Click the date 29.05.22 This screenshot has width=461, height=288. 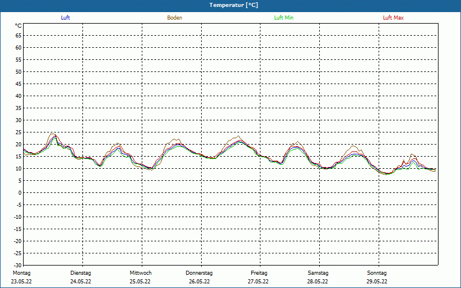(377, 282)
